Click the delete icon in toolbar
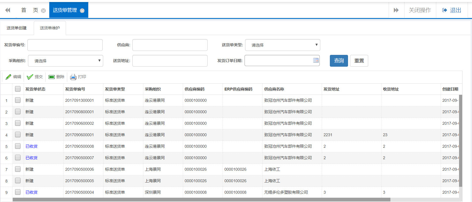 [52, 77]
